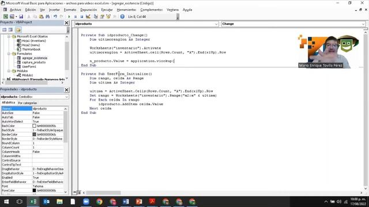This screenshot has width=369, height=207.
Task: Click the Run Sub (play) toolbar icon
Action: click(x=69, y=17)
